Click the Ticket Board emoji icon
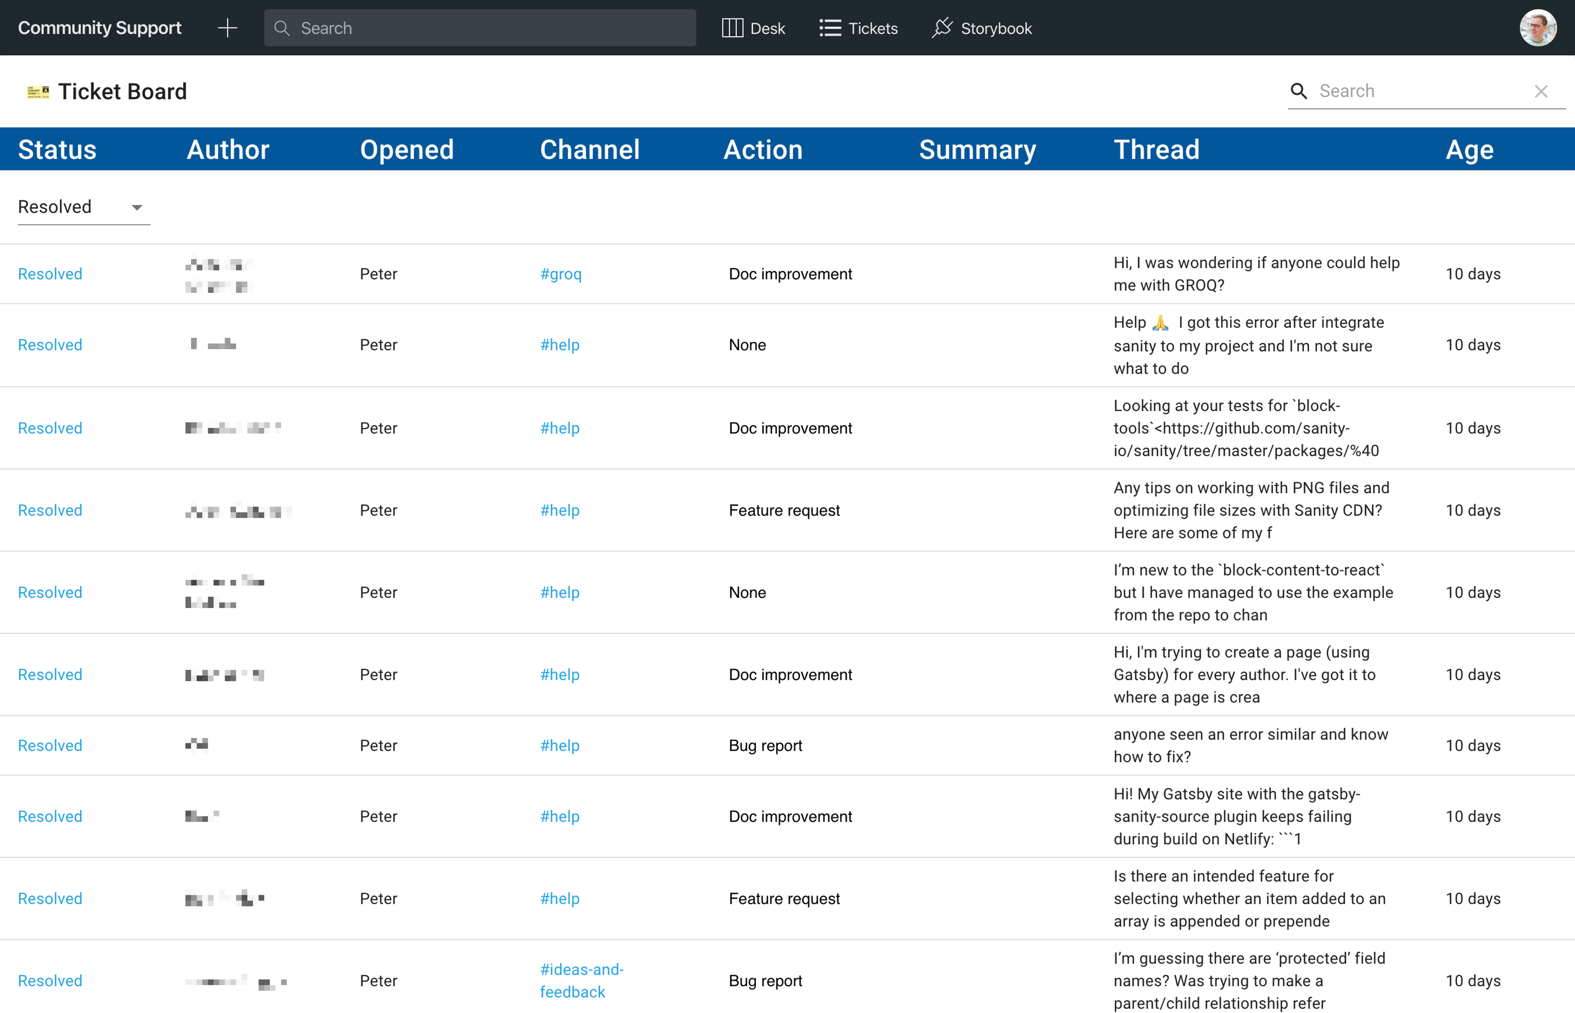 37,91
